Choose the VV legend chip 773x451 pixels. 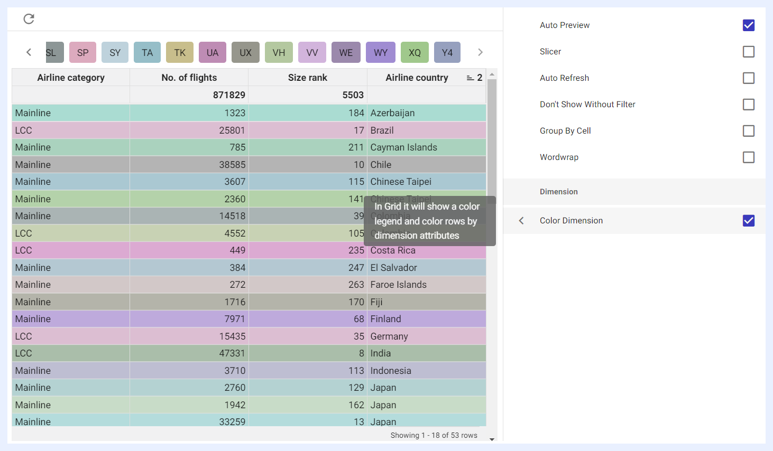coord(312,52)
